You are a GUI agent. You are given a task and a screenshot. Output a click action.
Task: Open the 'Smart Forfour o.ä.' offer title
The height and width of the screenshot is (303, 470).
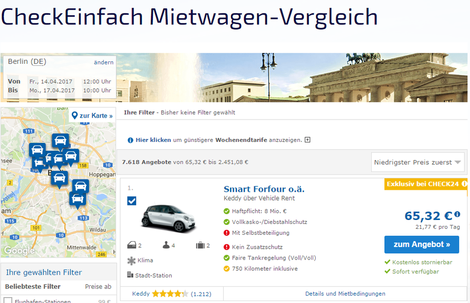click(x=264, y=189)
